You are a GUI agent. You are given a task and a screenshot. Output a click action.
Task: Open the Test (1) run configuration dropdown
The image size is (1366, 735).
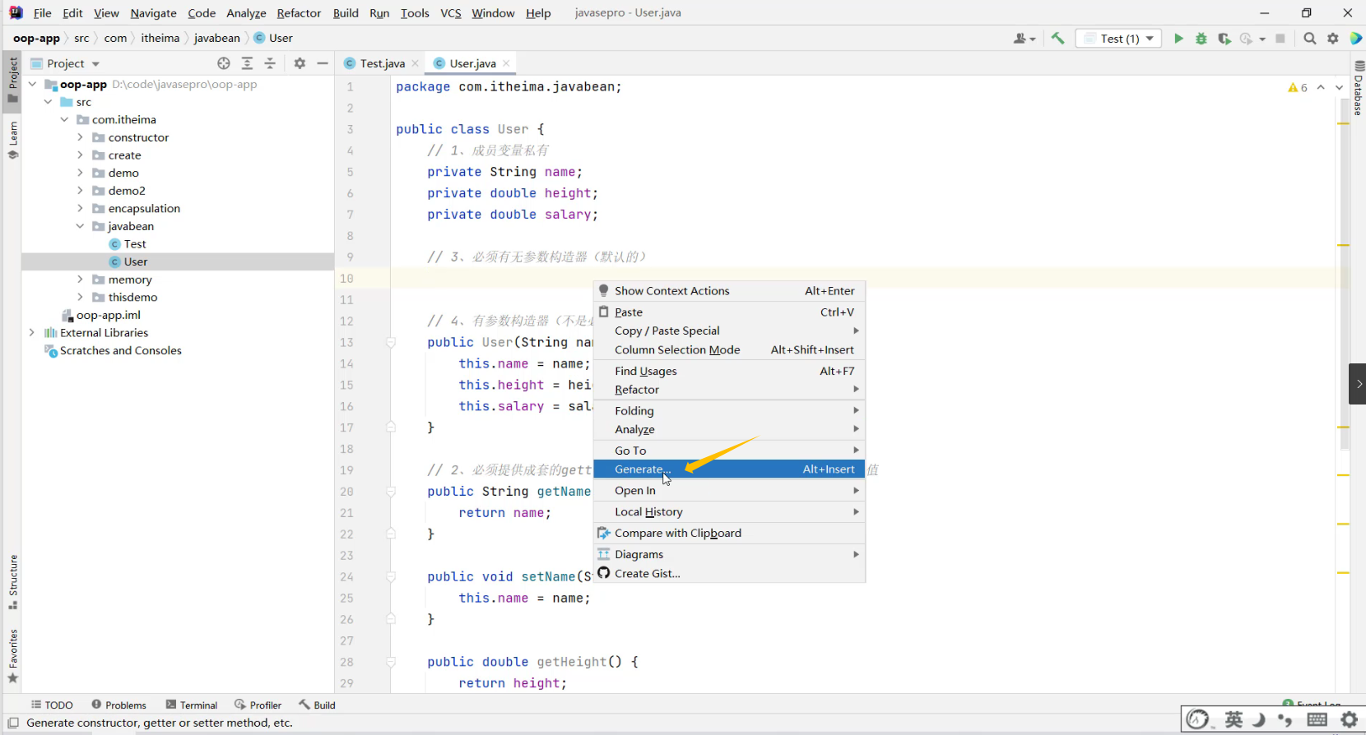1118,39
